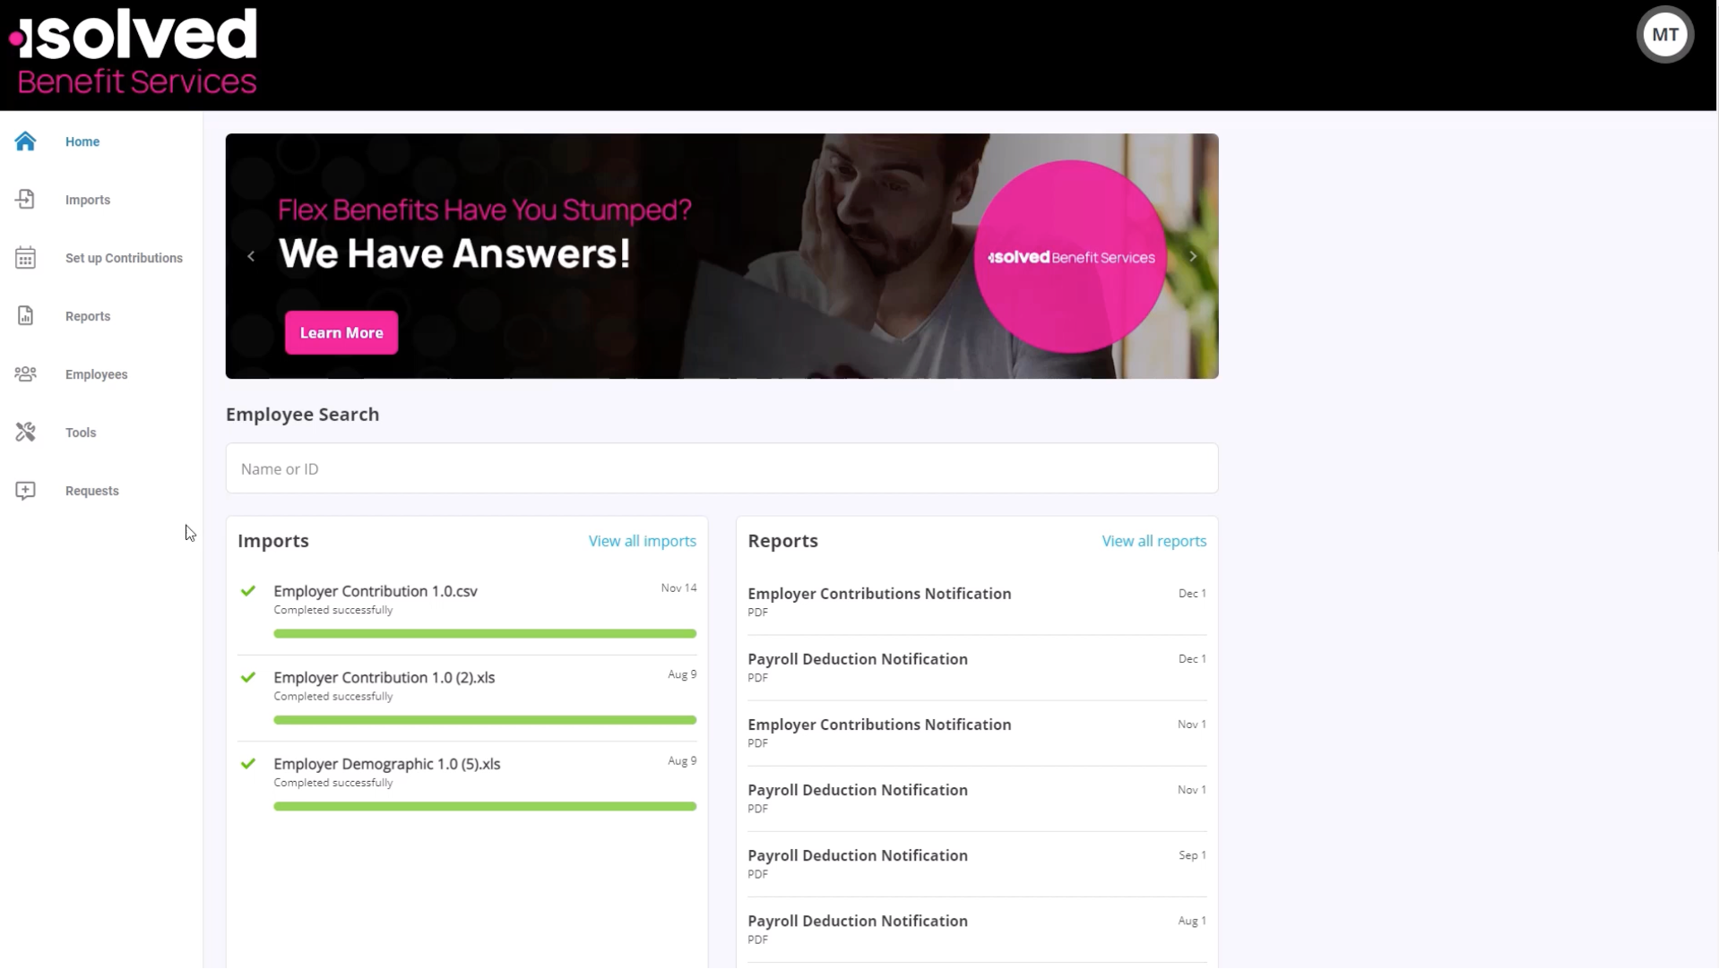
Task: Switch to the Home menu entry
Action: (82, 141)
